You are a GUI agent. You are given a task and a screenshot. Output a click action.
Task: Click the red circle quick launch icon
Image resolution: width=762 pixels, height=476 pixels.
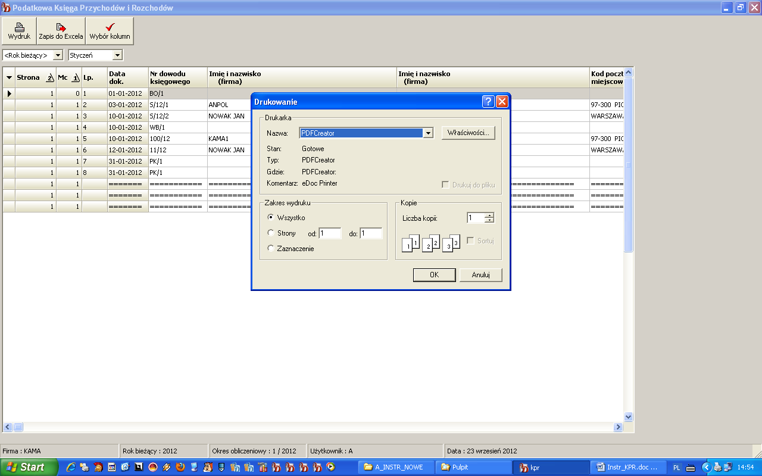pos(153,468)
